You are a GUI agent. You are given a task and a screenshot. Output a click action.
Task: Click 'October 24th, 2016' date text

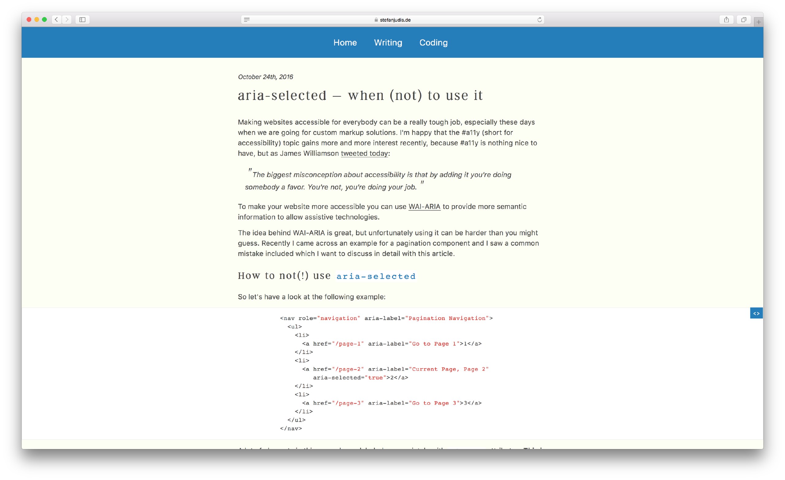coord(265,77)
